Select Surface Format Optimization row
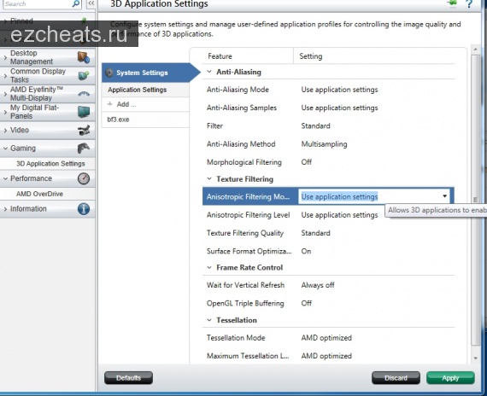The image size is (487, 396). (329, 251)
